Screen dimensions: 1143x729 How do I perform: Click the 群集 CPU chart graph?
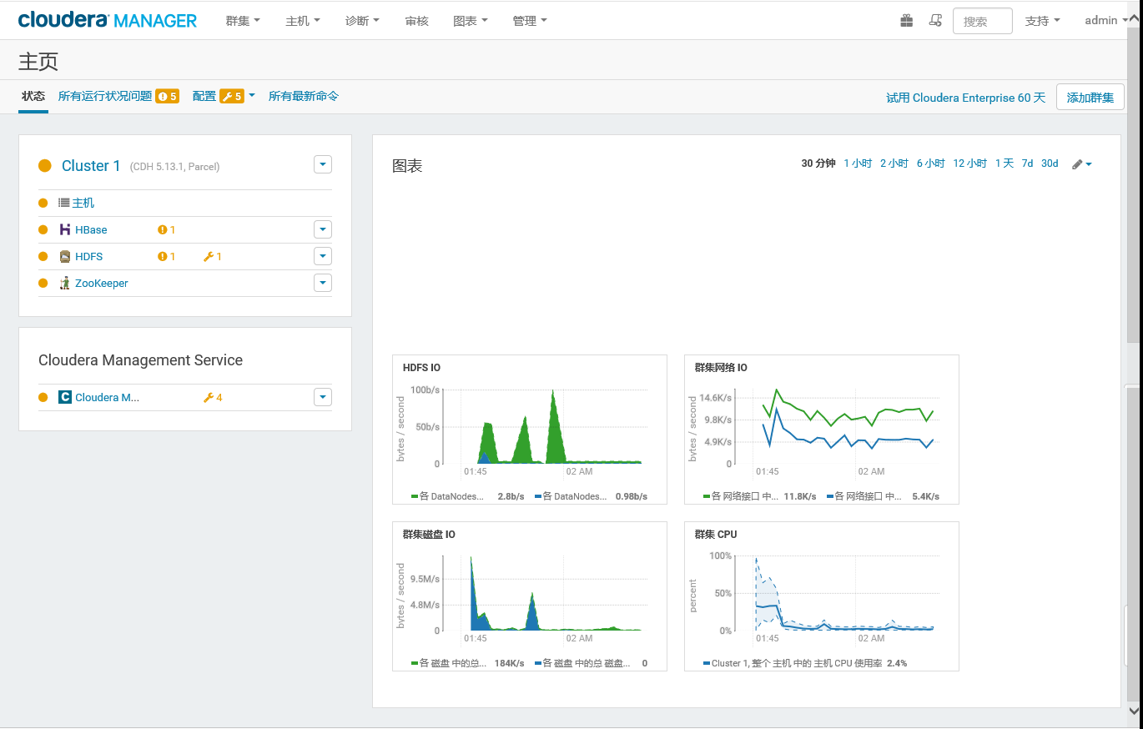(x=836, y=594)
